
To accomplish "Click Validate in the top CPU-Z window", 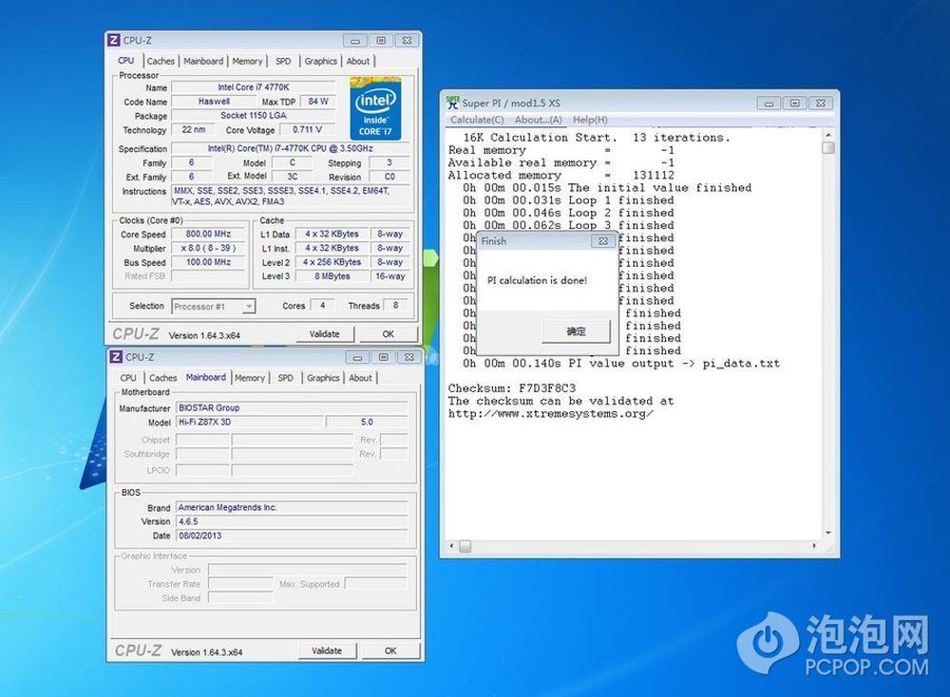I will pyautogui.click(x=325, y=333).
